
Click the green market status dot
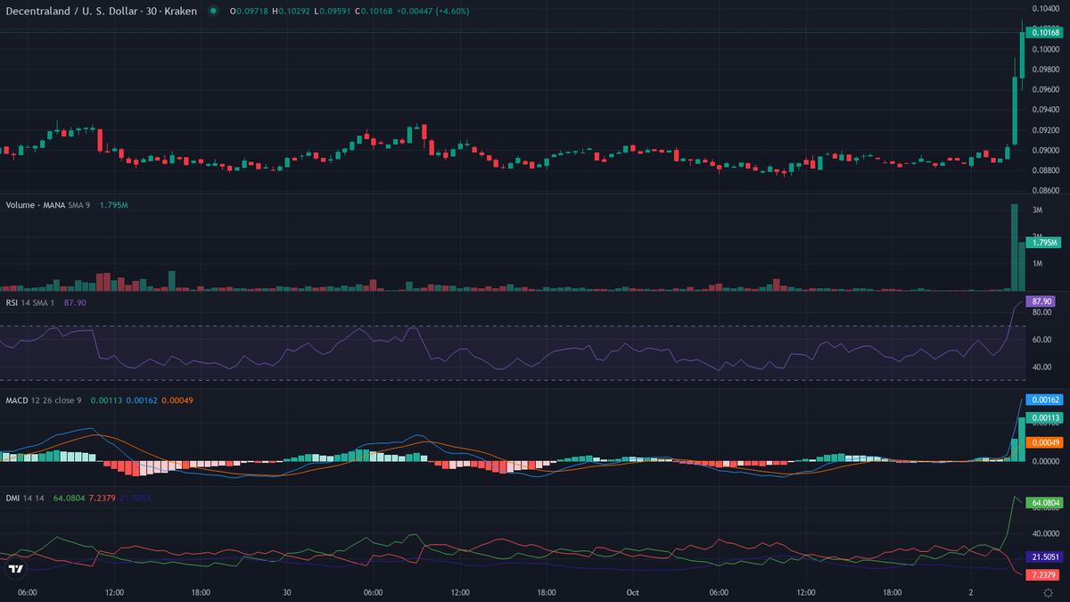point(212,11)
